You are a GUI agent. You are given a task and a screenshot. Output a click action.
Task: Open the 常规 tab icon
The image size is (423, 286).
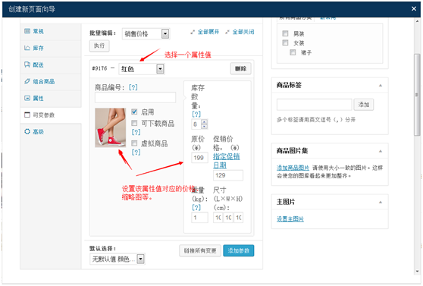pos(27,31)
